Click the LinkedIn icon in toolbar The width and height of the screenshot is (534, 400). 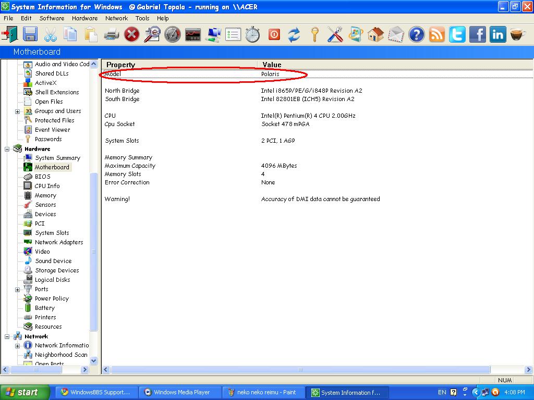498,34
